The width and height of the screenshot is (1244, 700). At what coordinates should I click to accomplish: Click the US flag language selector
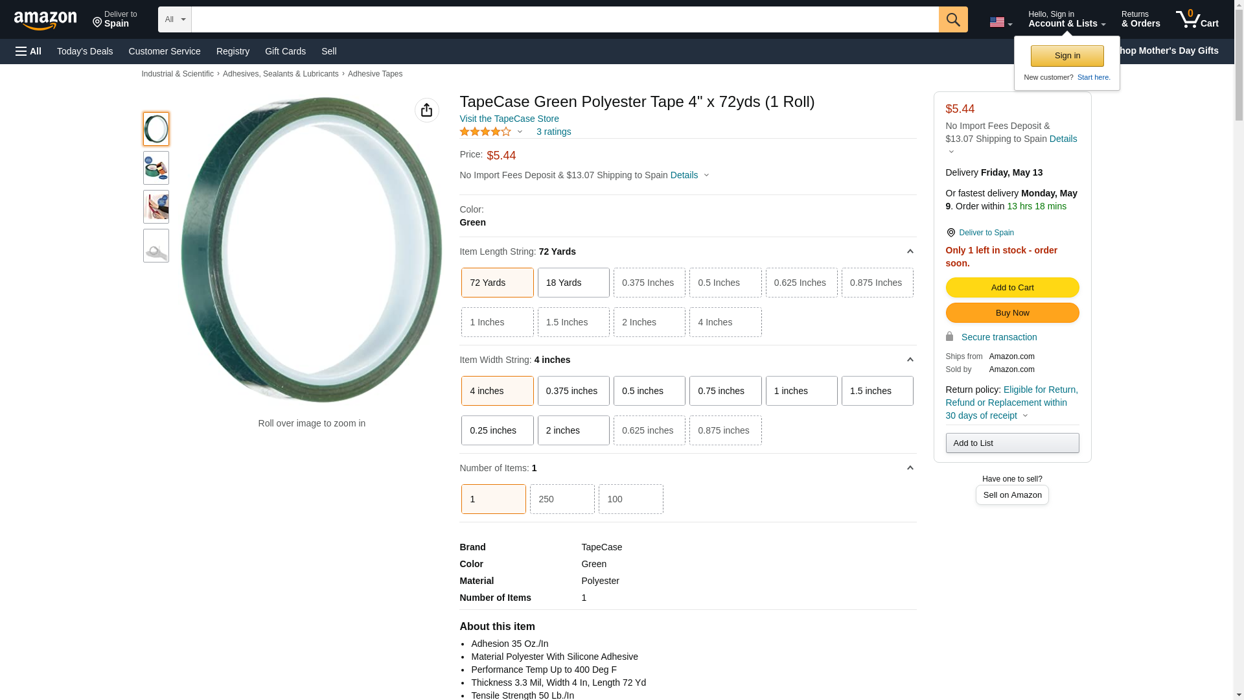point(1000,22)
